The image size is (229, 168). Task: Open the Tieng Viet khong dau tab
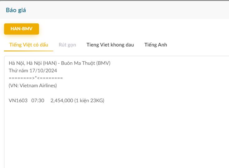[x=110, y=45]
